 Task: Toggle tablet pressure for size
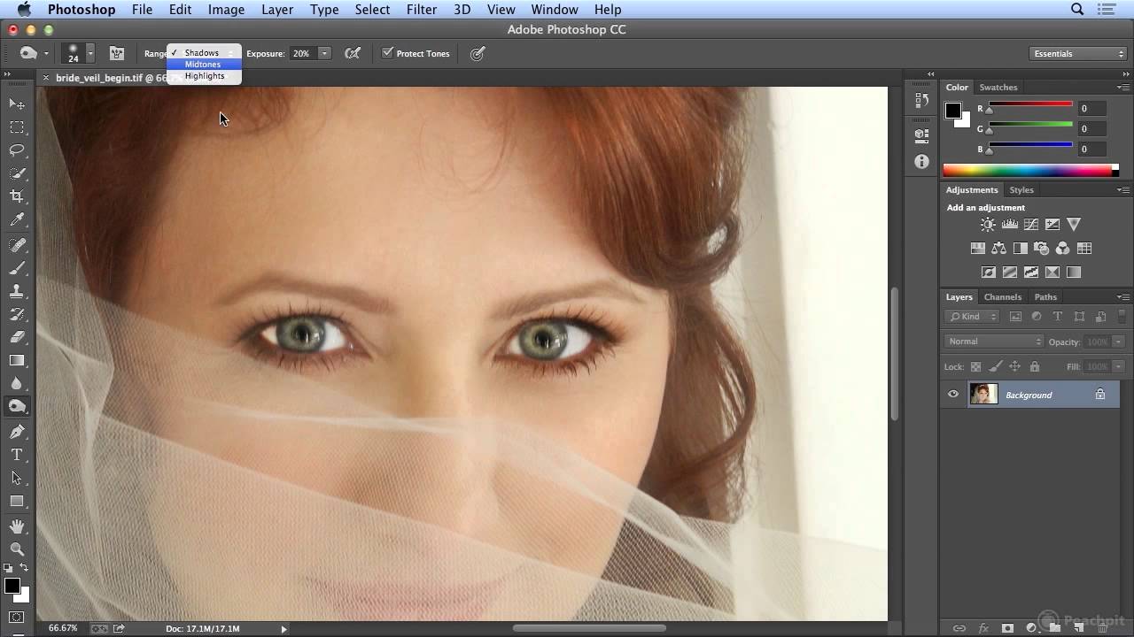478,53
